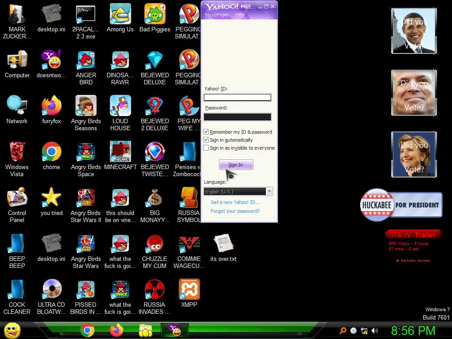Follow the Get a new Yahoo! ID link
This screenshot has width=452, height=339.
(x=235, y=202)
